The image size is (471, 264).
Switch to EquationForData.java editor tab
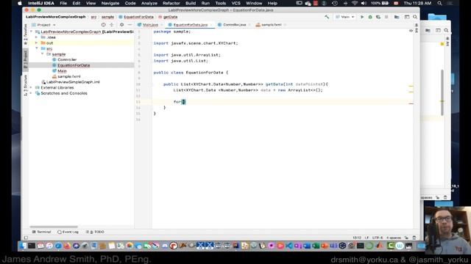[x=190, y=25]
